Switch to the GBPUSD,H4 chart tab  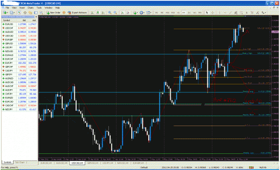click(x=92, y=163)
